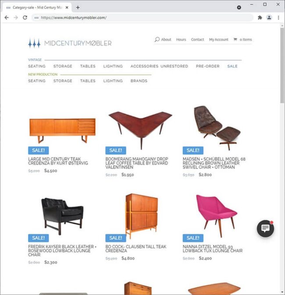Open a new browser tab
Image resolution: width=285 pixels, height=295 pixels.
point(78,7)
